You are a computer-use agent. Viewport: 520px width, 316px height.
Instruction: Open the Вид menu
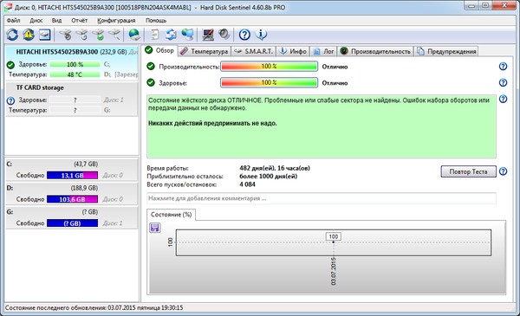tap(56, 20)
